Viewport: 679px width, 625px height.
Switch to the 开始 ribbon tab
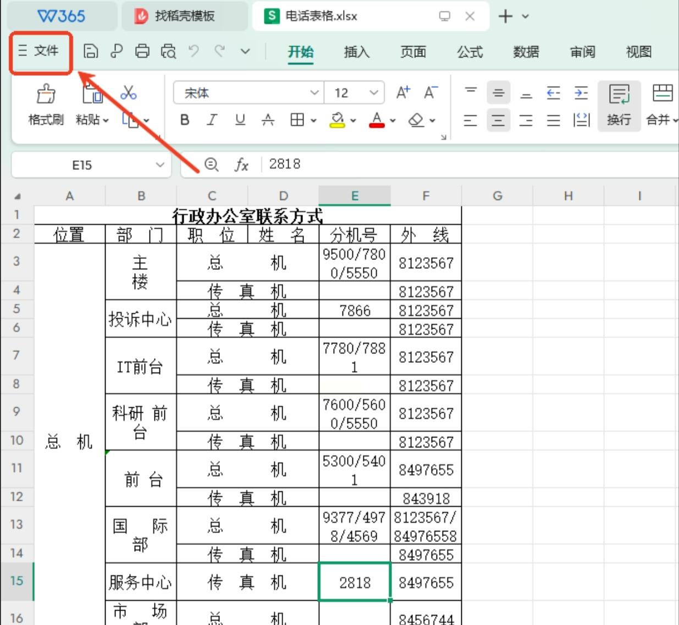[301, 52]
